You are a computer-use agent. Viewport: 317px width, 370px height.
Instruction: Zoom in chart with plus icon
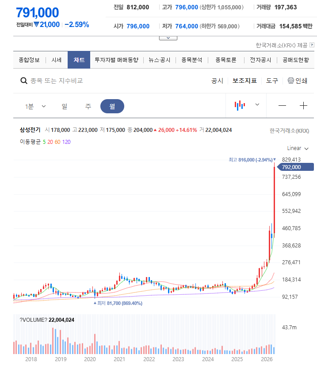(x=303, y=105)
